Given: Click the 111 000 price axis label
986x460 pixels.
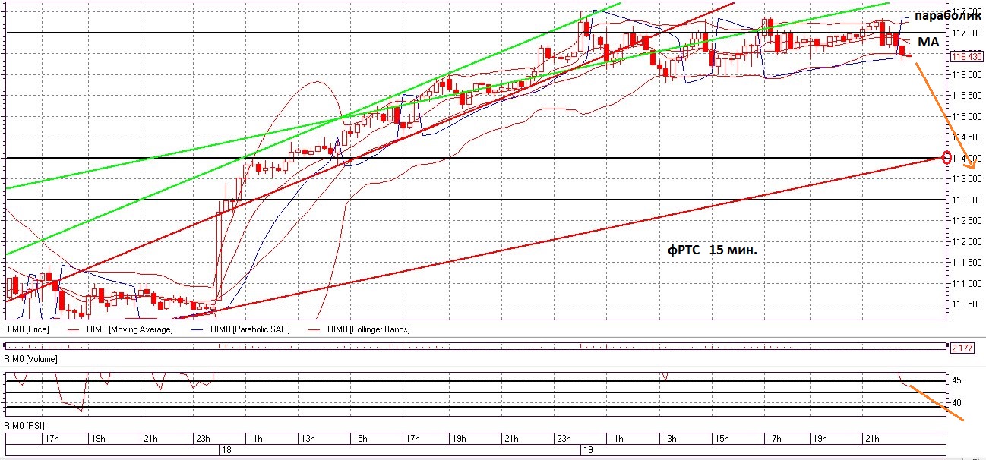Looking at the screenshot, I should click(967, 284).
